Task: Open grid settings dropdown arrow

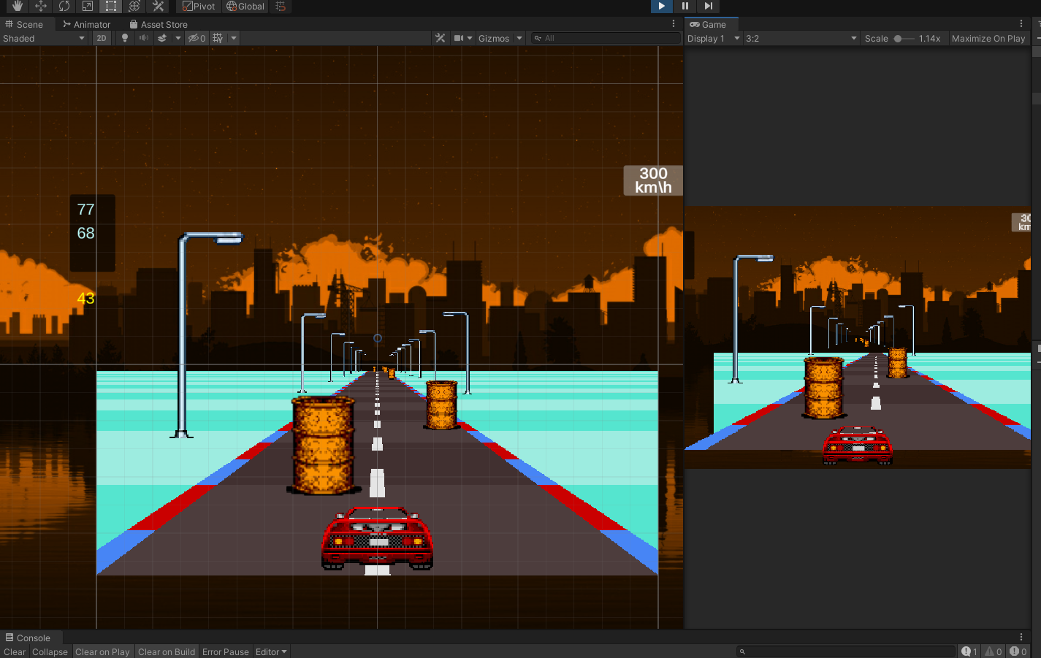Action: [x=234, y=38]
